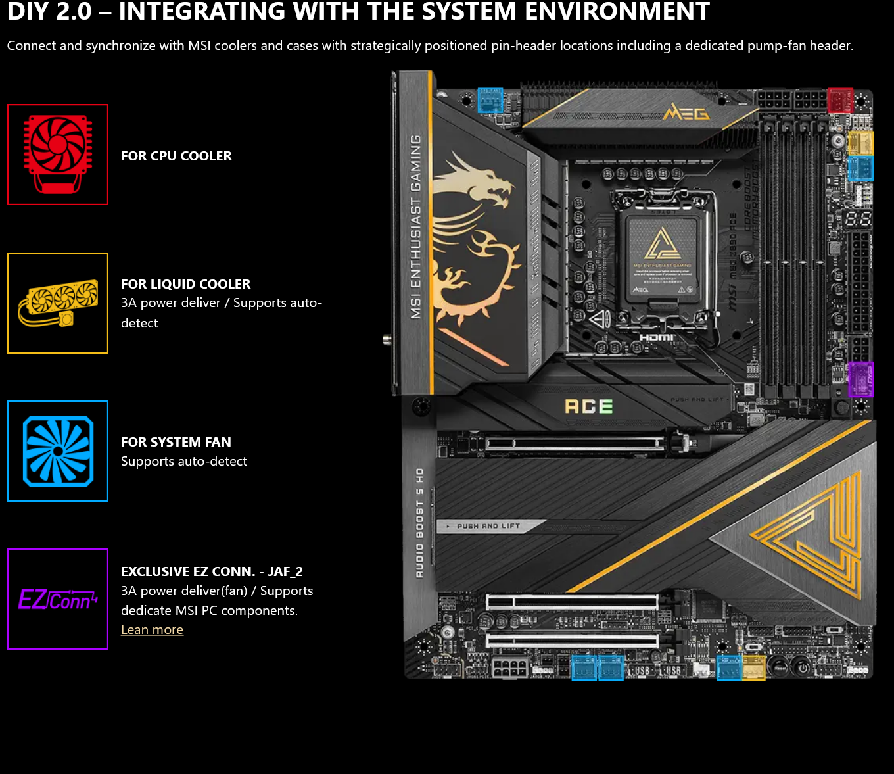Click the gold MEG logo on the top heatsink
The width and height of the screenshot is (894, 774).
[686, 113]
